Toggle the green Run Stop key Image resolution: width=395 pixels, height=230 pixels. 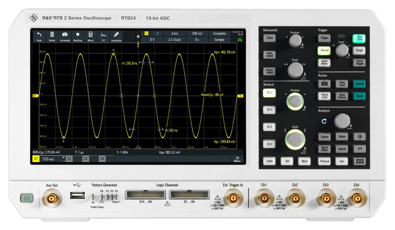point(359,38)
